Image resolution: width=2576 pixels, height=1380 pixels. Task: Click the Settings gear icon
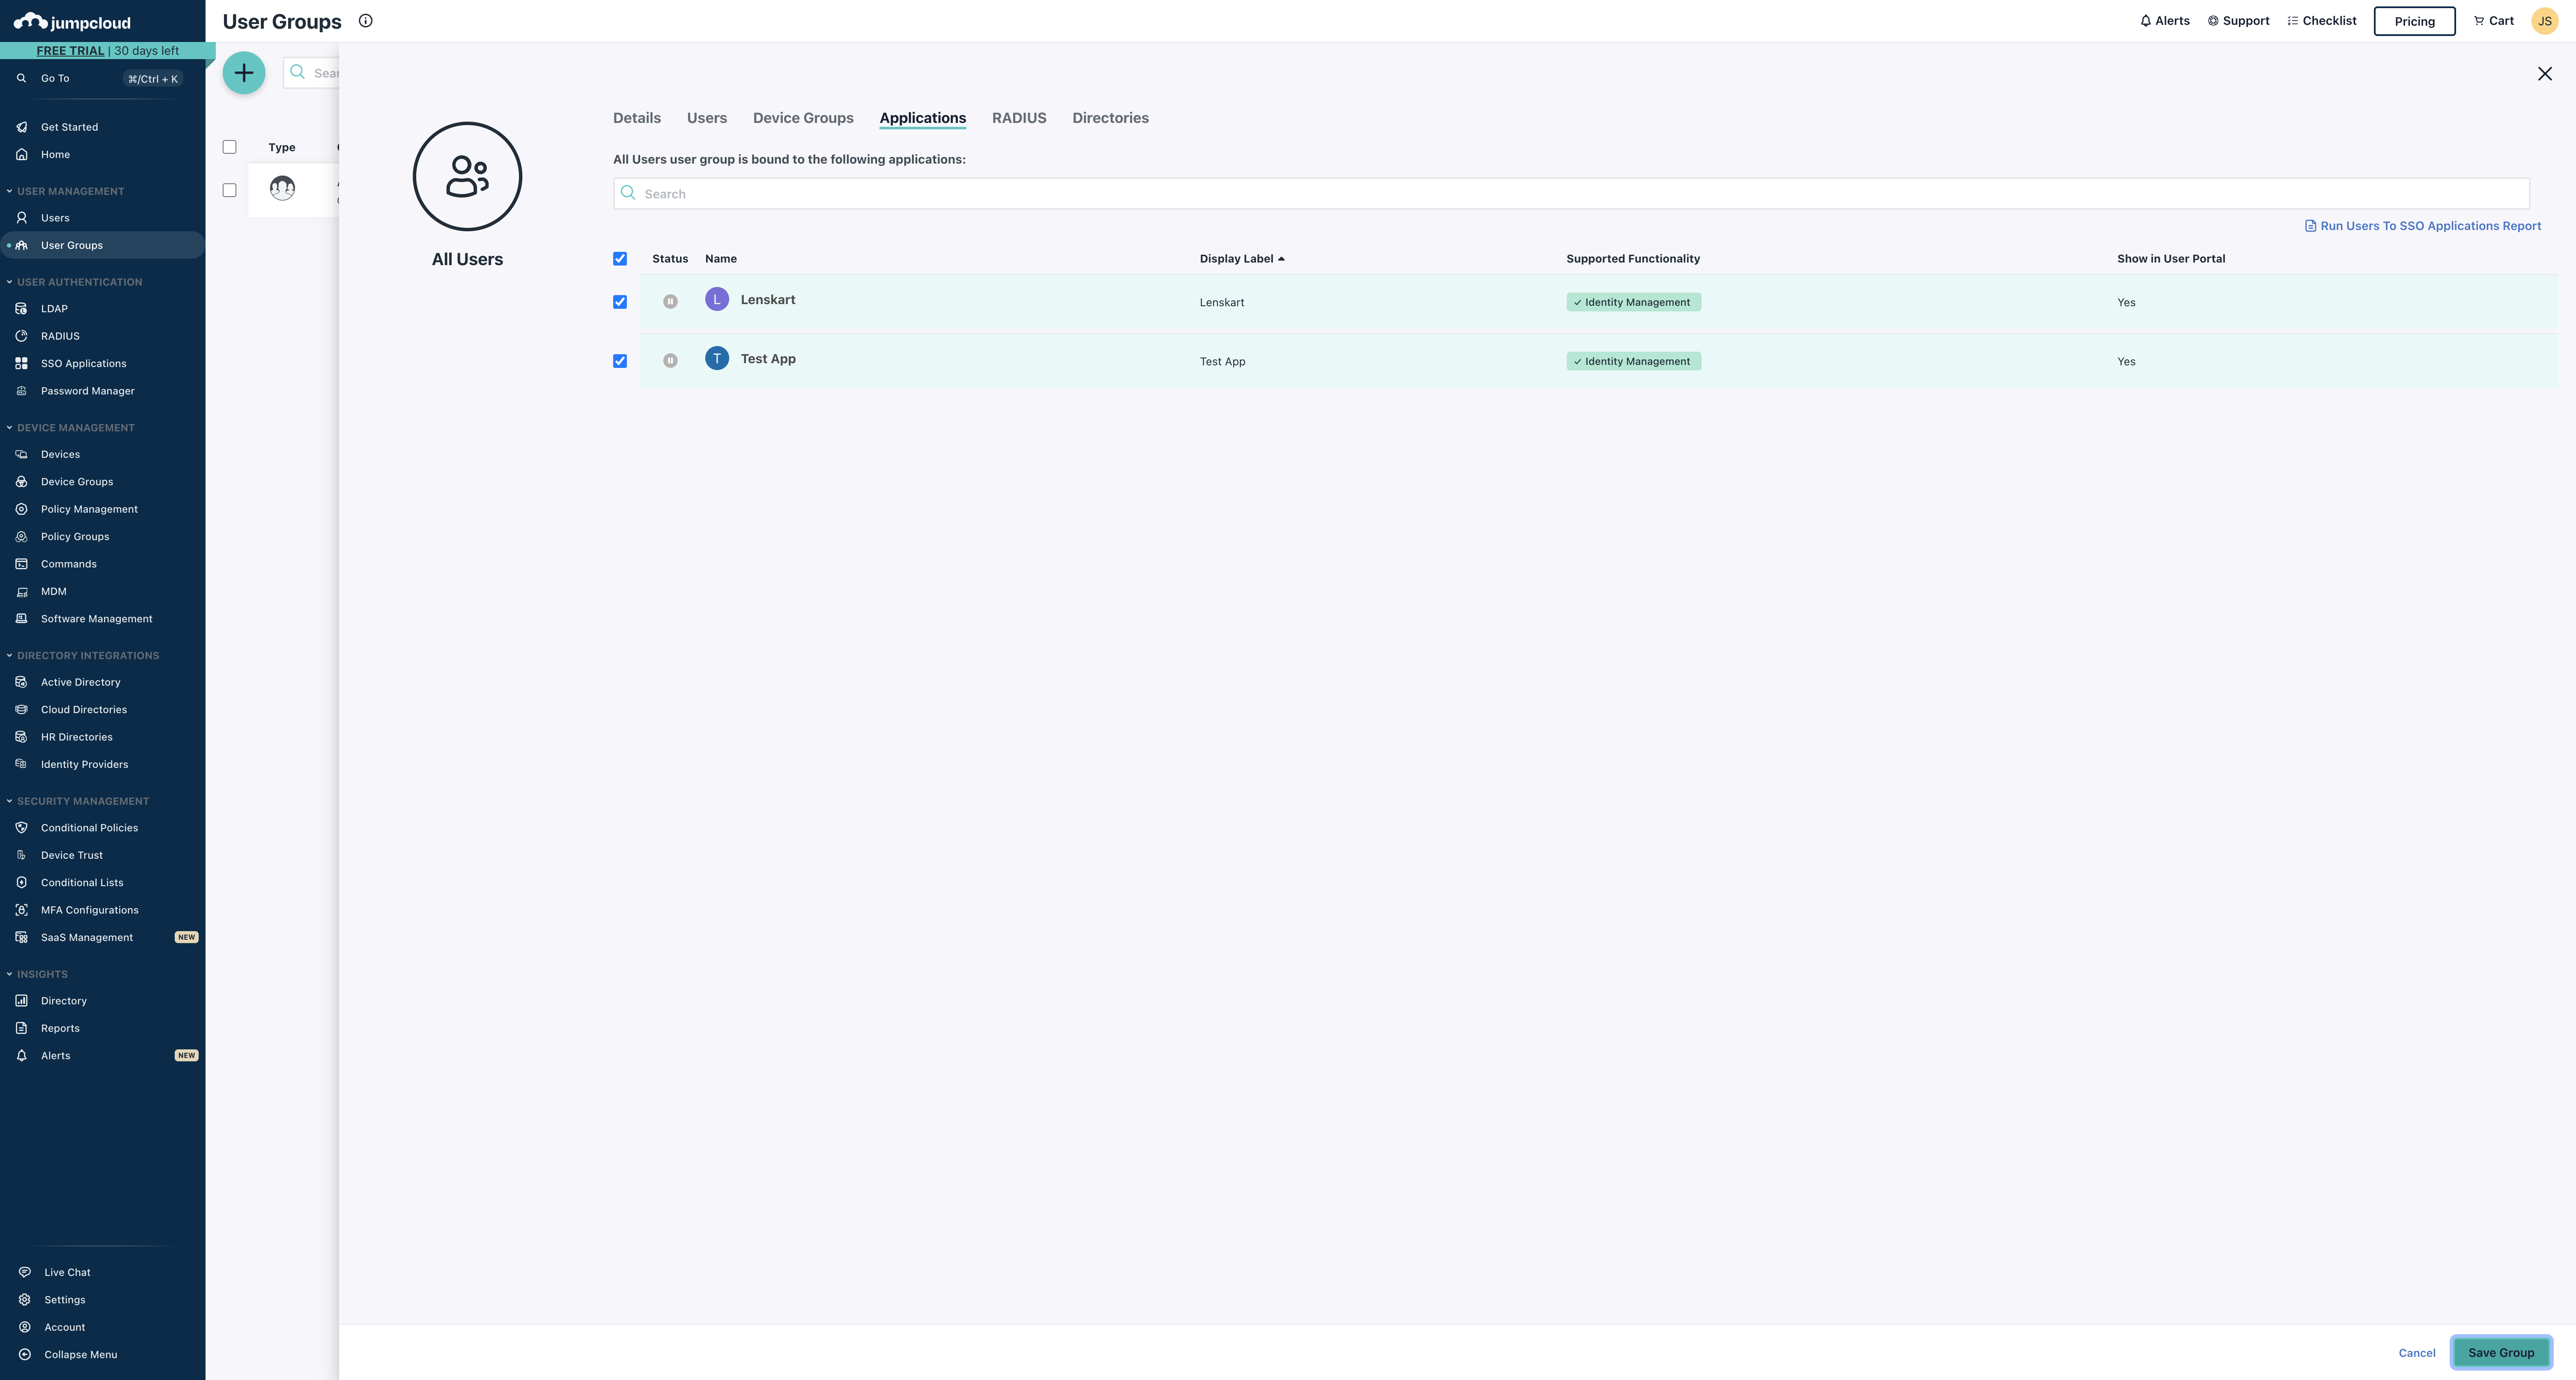(24, 1300)
